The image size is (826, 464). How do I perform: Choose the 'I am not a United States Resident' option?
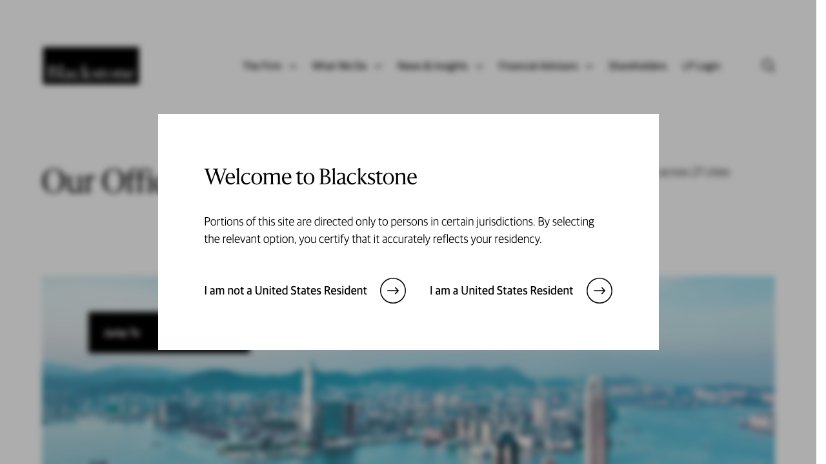pos(285,291)
